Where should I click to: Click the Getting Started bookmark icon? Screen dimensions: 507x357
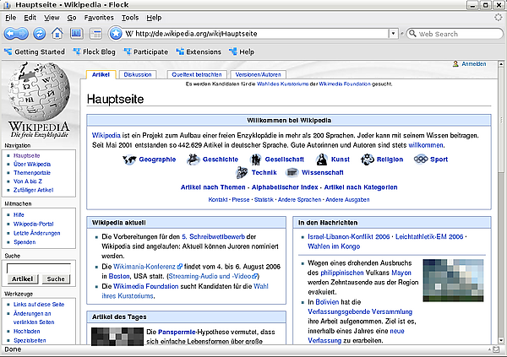click(x=8, y=51)
